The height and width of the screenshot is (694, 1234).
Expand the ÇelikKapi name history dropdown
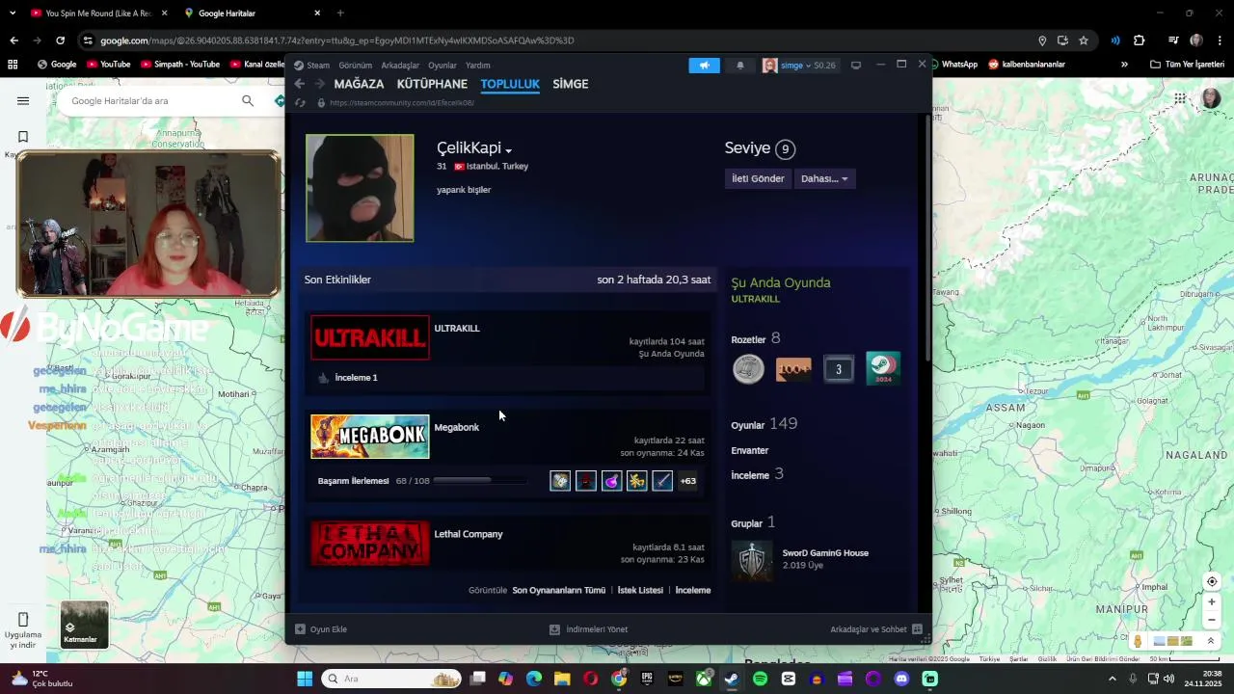coord(508,150)
